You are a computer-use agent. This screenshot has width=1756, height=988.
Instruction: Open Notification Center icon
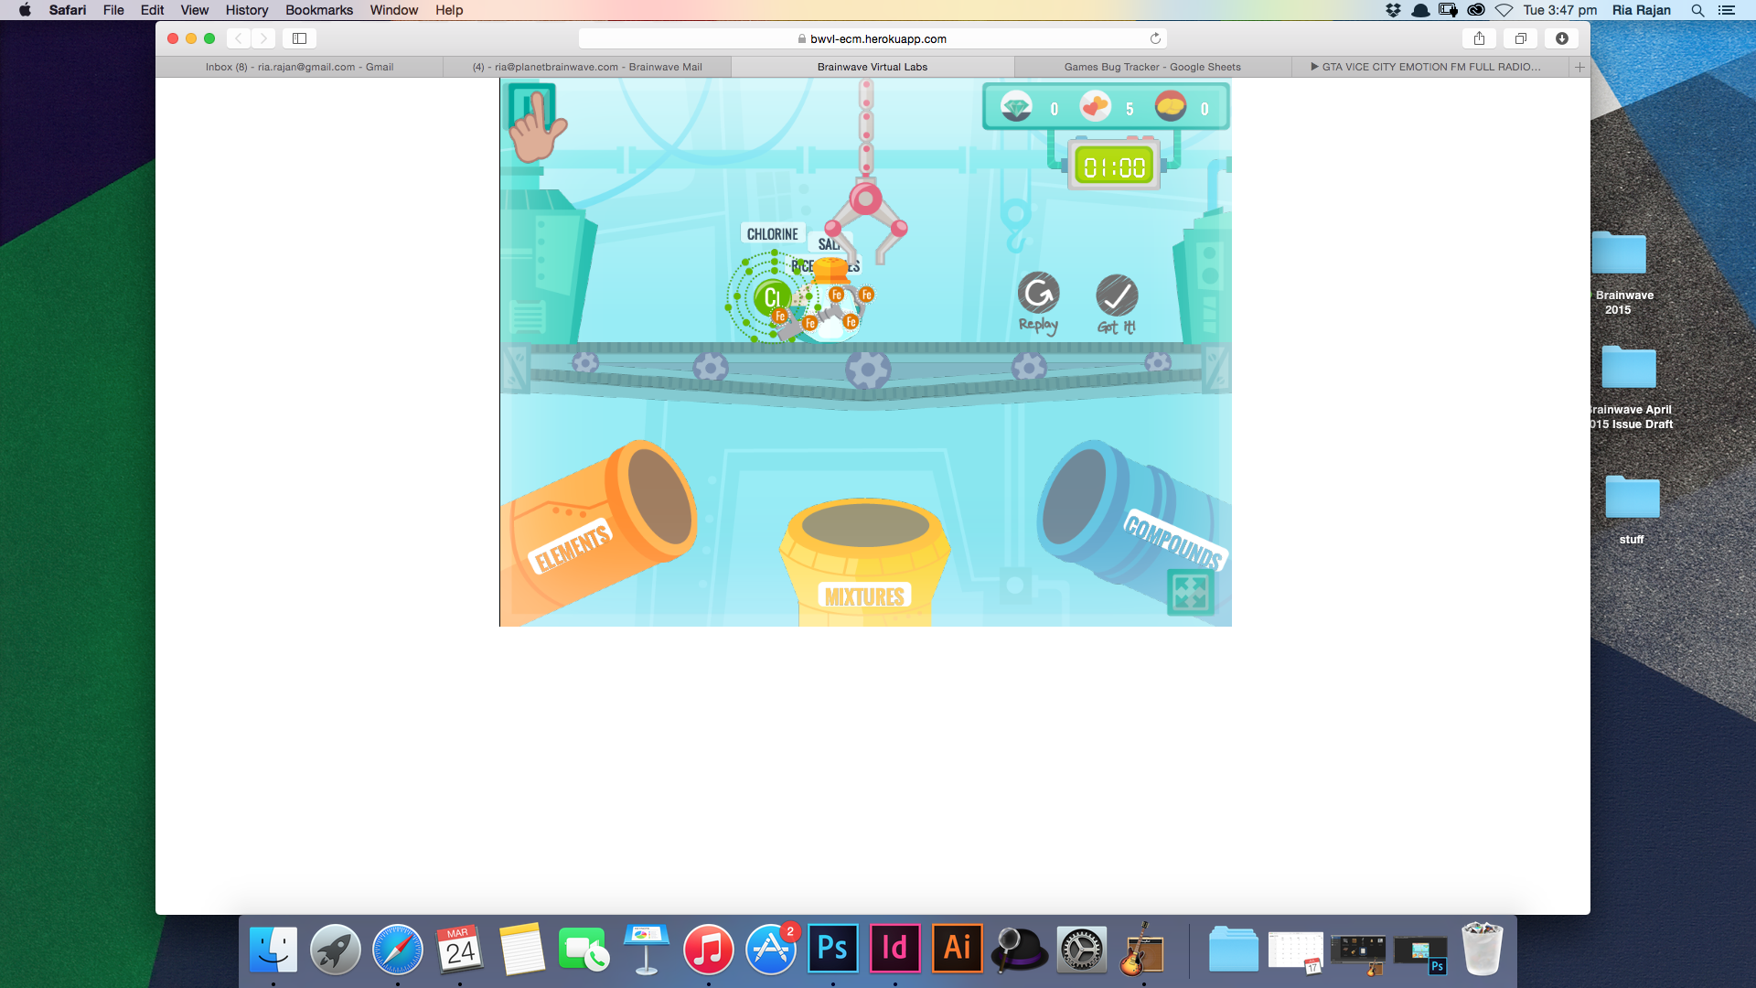tap(1727, 10)
